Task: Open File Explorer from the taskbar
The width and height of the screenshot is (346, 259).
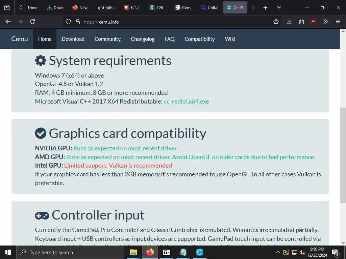Action: tap(133, 252)
